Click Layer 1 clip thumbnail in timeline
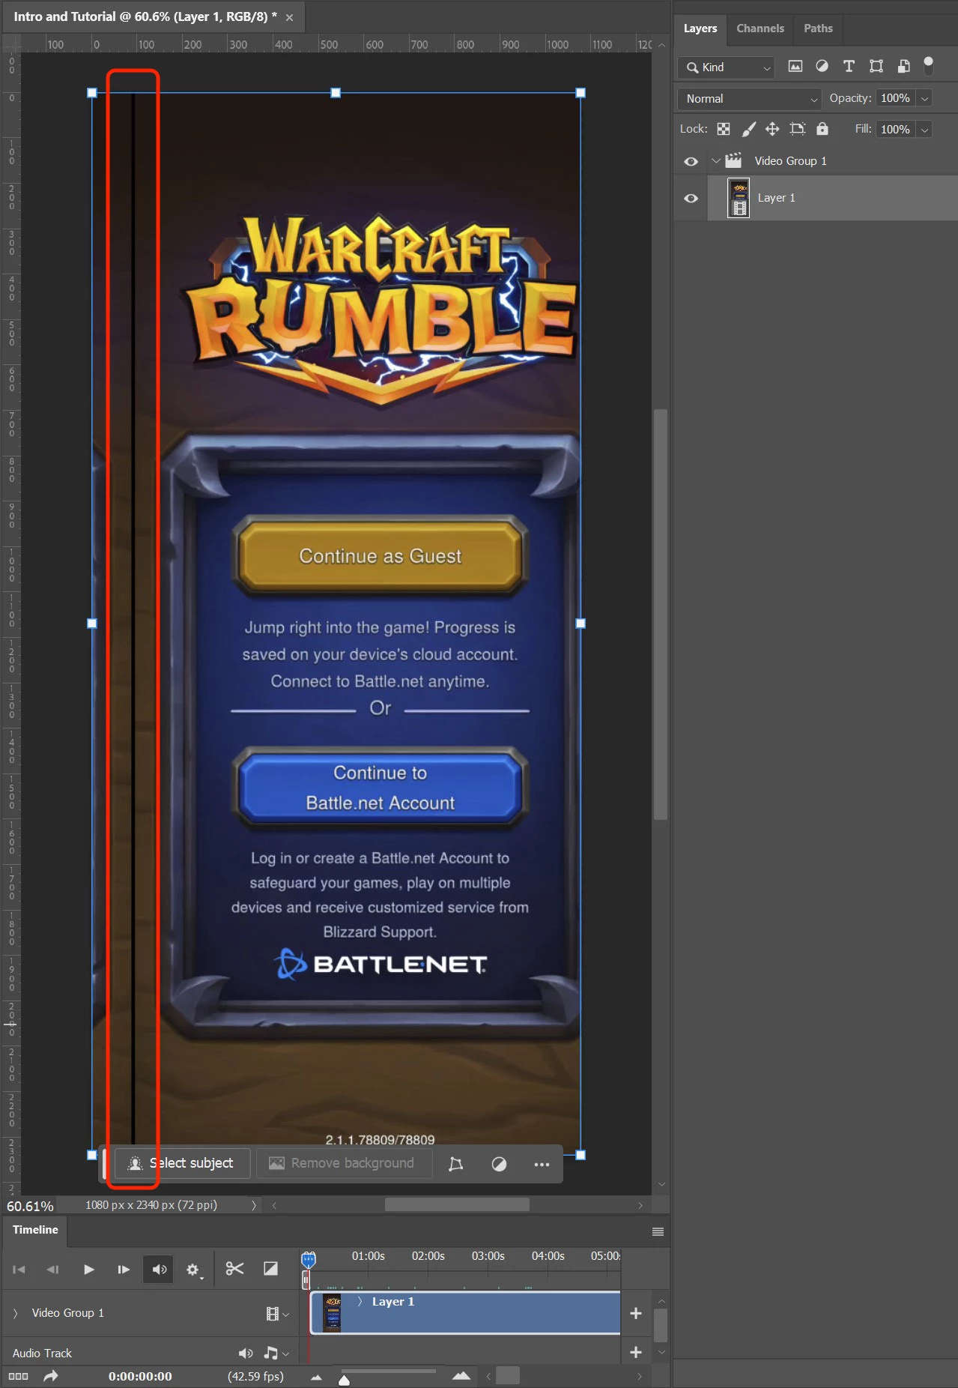The width and height of the screenshot is (958, 1388). (332, 1313)
